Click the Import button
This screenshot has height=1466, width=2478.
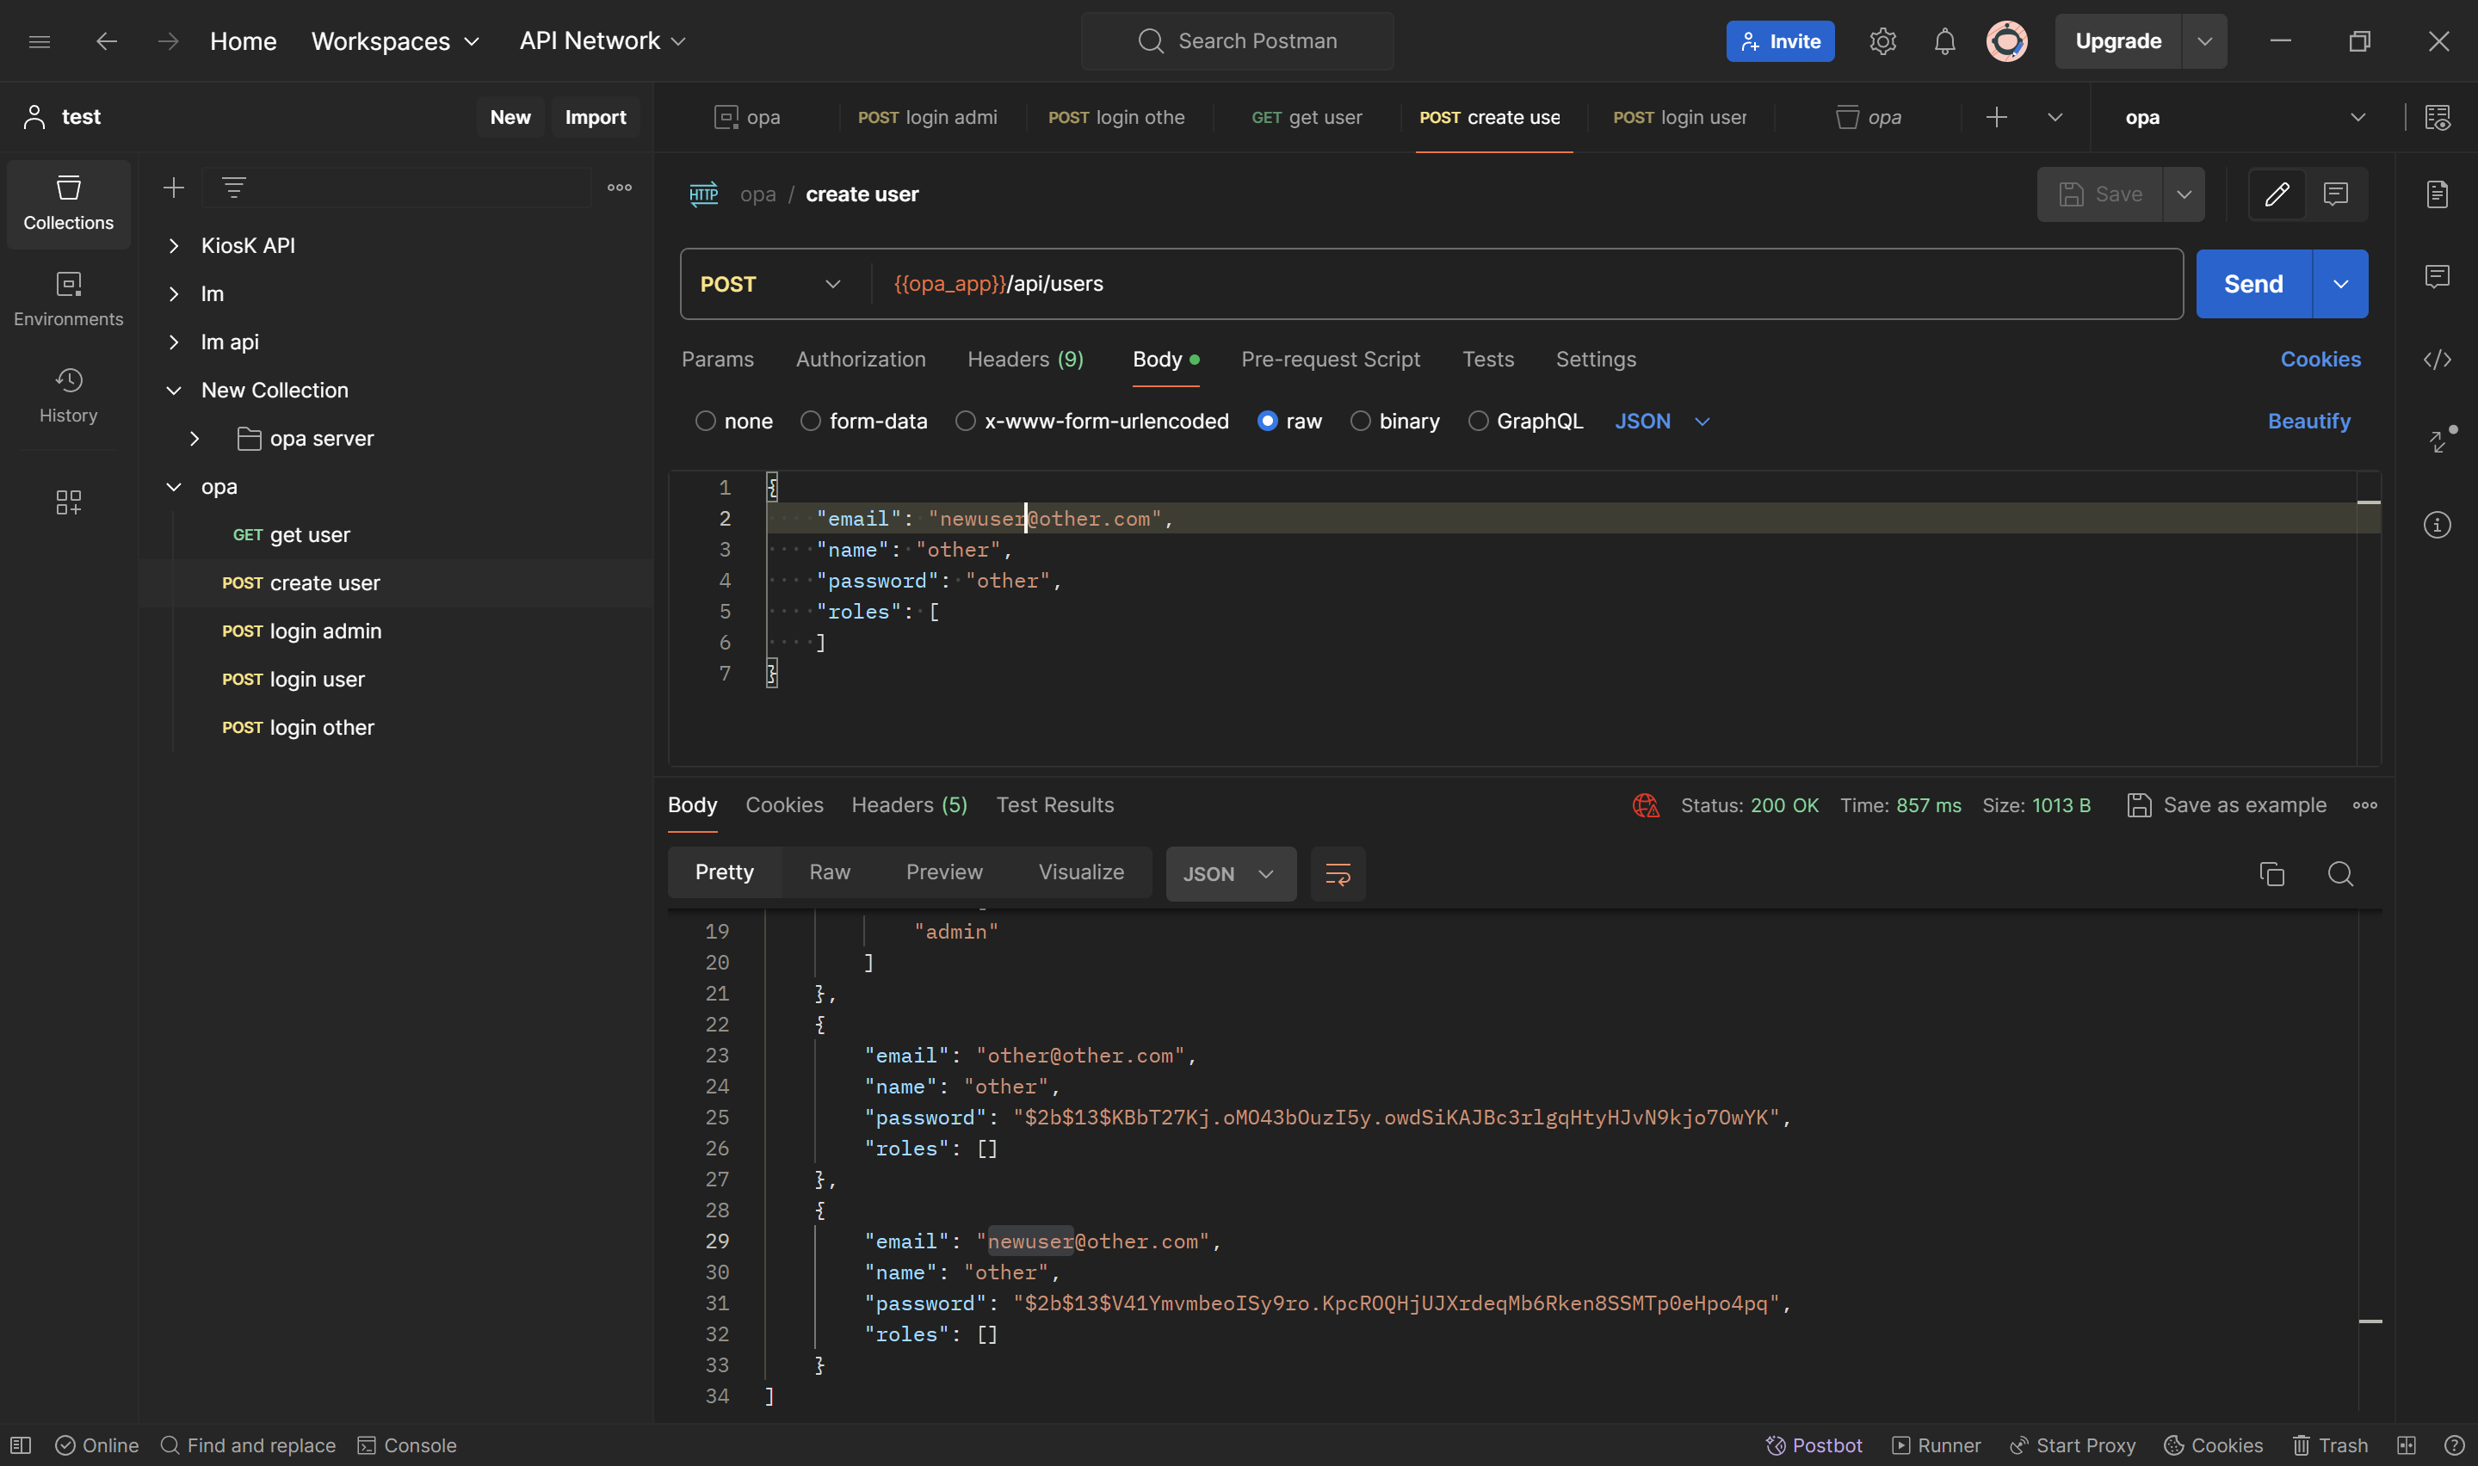point(595,118)
